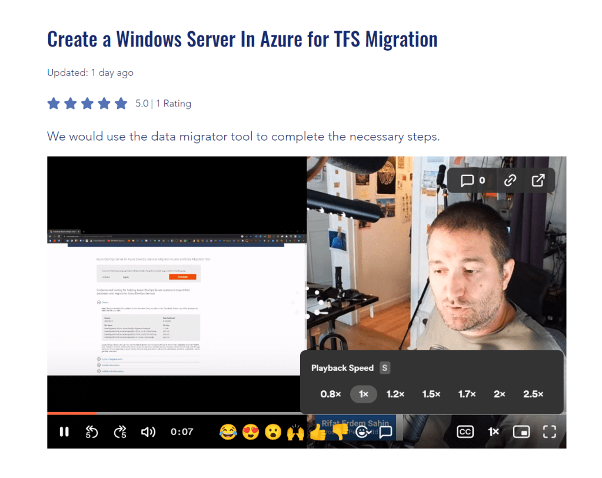Viewport: 602px width, 478px height.
Task: React with the thumbs up emoji
Action: 318,432
